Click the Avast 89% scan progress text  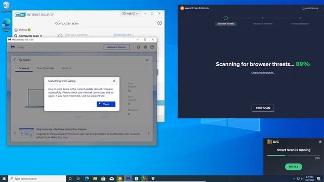click(303, 64)
